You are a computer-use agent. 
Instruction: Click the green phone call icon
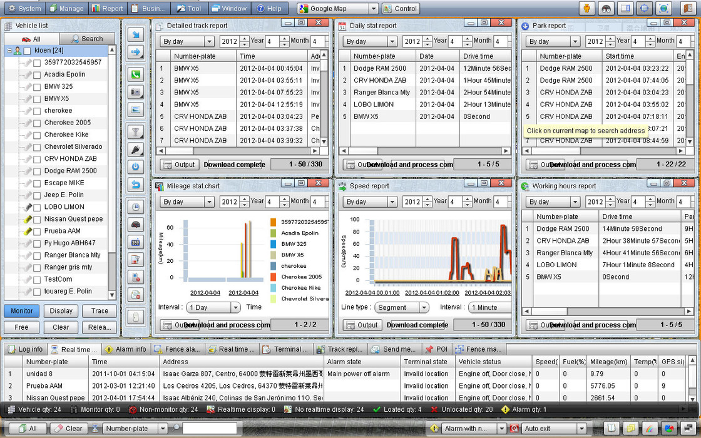(135, 75)
